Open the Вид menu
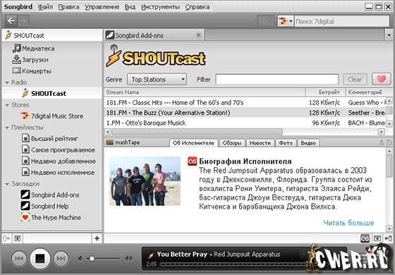This screenshot has height=275, width=395. coord(130,7)
